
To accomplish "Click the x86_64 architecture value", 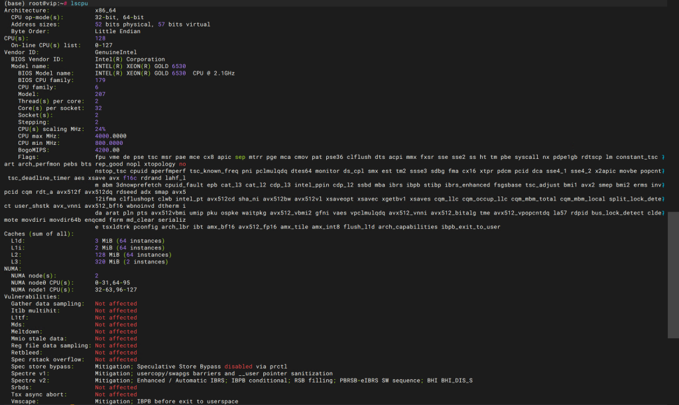I will 106,11.
